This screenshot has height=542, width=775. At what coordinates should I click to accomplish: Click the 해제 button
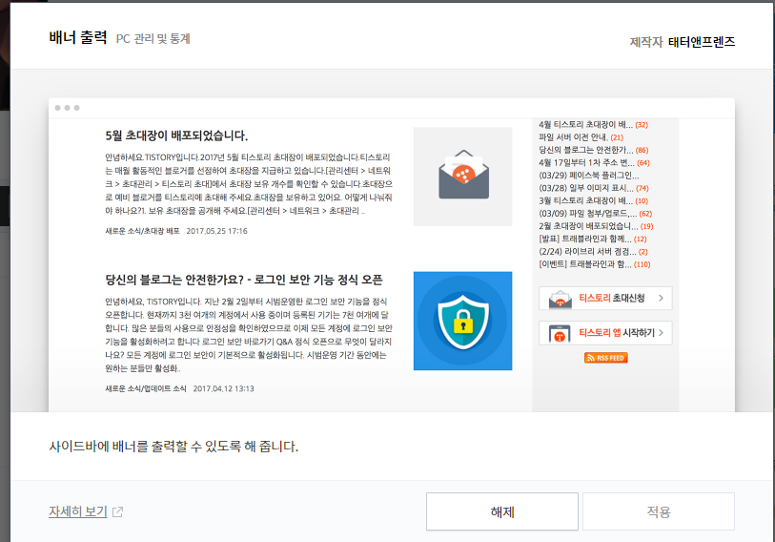502,511
